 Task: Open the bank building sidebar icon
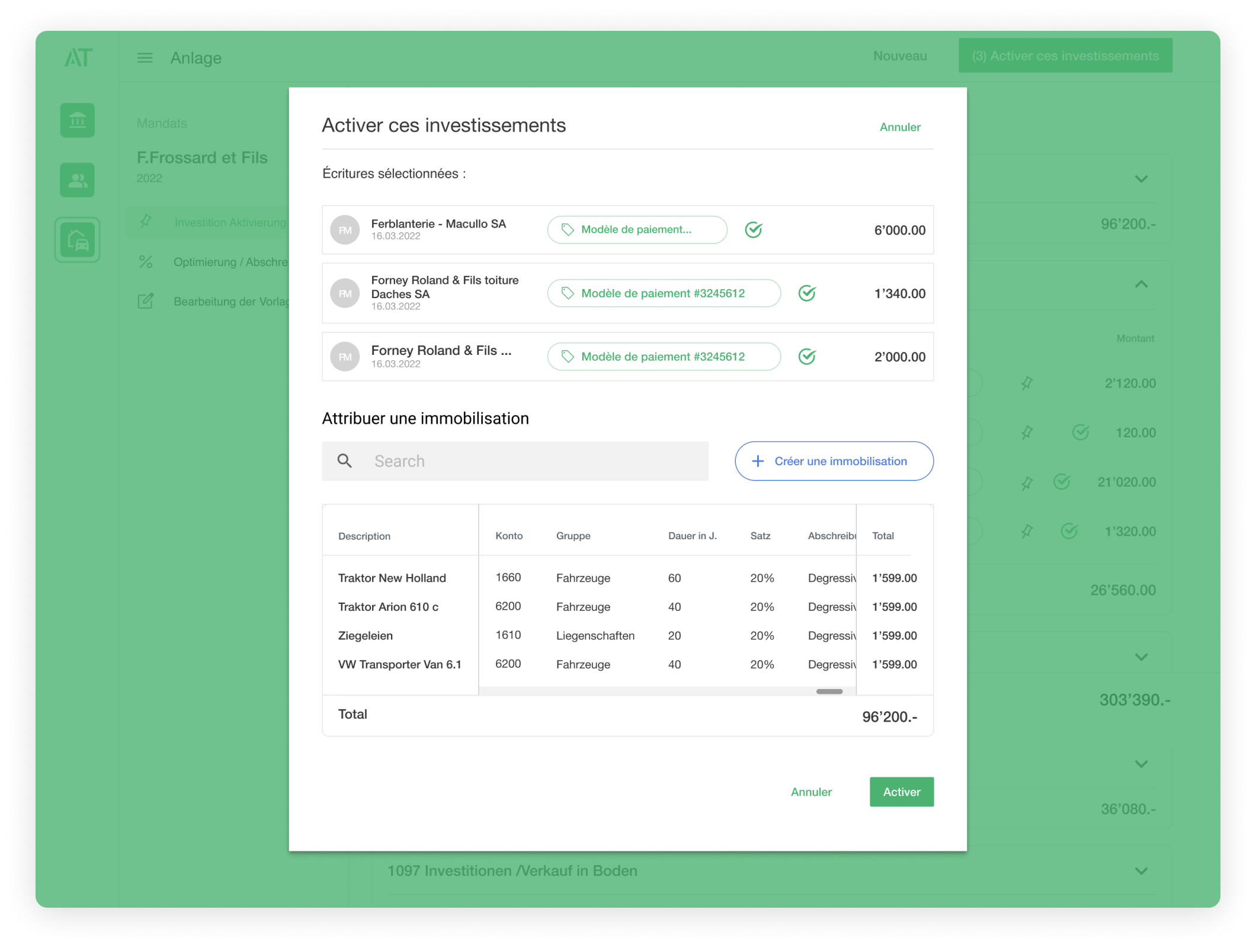coord(78,120)
